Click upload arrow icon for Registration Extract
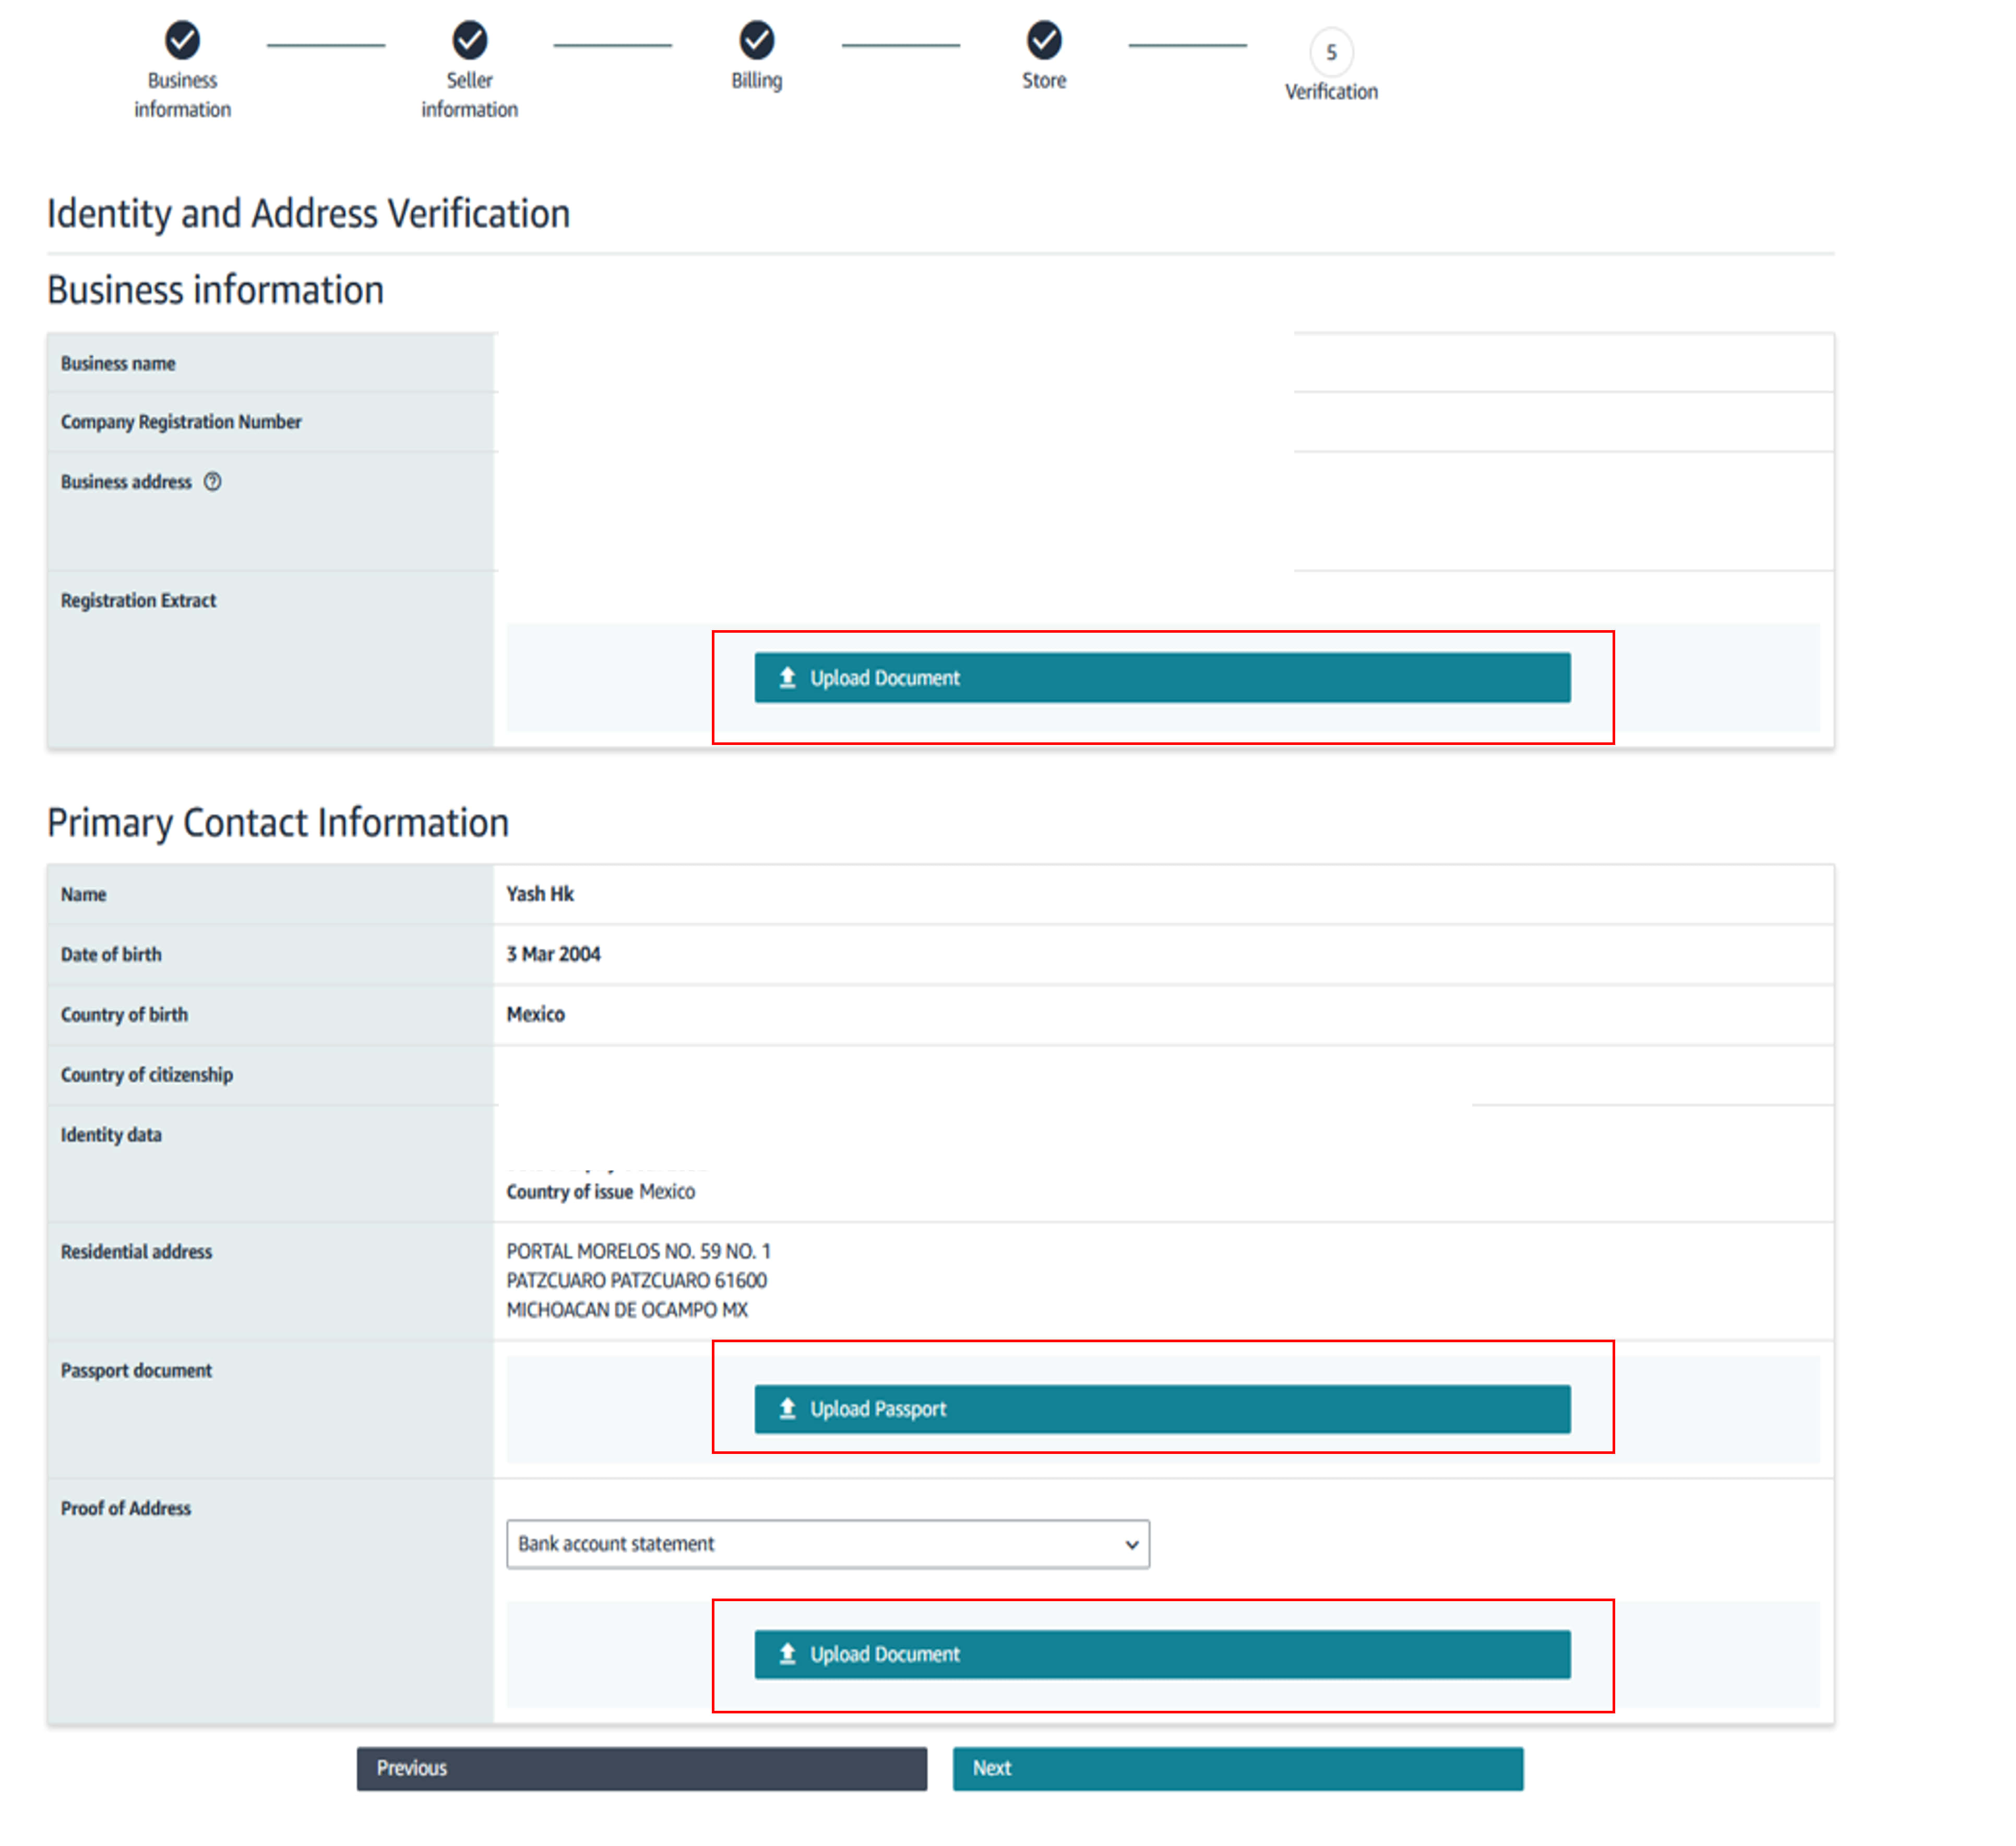The height and width of the screenshot is (1846, 2016). coord(788,677)
